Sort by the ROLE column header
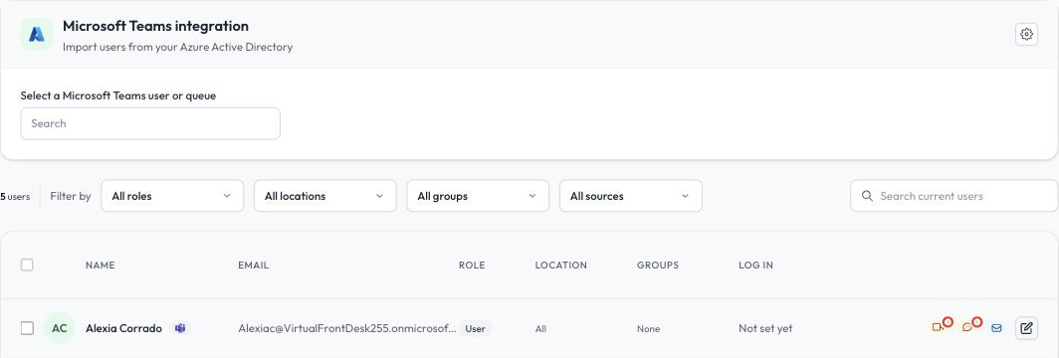The height and width of the screenshot is (358, 1059). (472, 265)
